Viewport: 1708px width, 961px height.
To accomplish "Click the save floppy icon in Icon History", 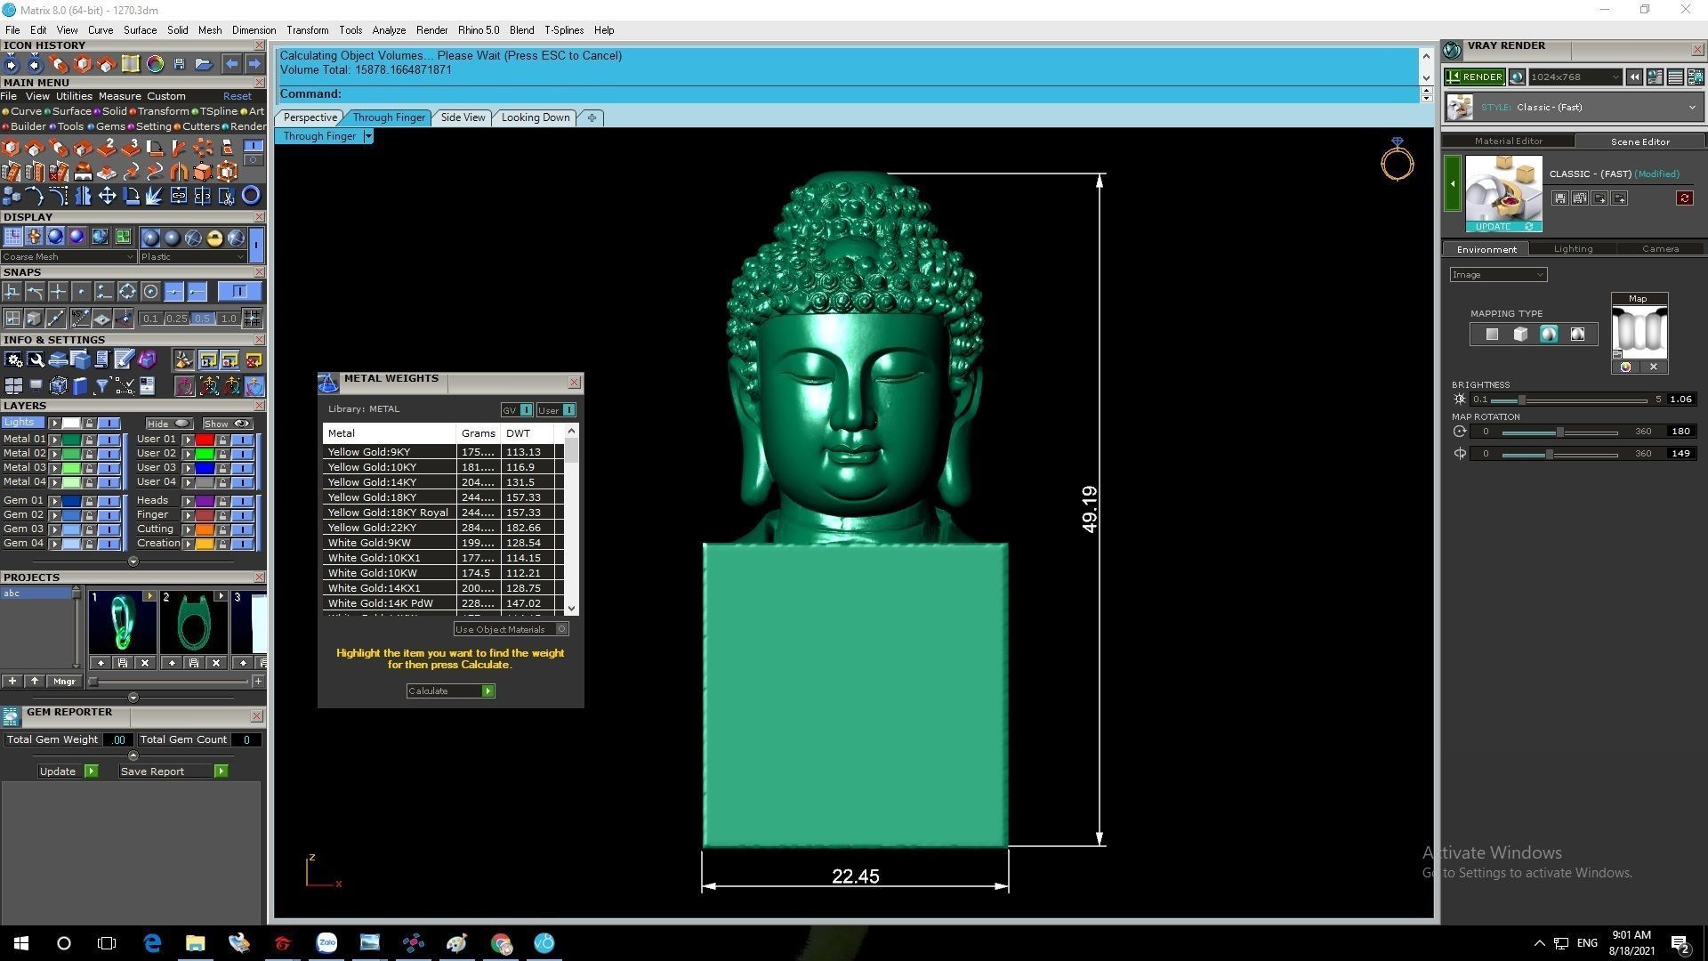I will point(179,64).
